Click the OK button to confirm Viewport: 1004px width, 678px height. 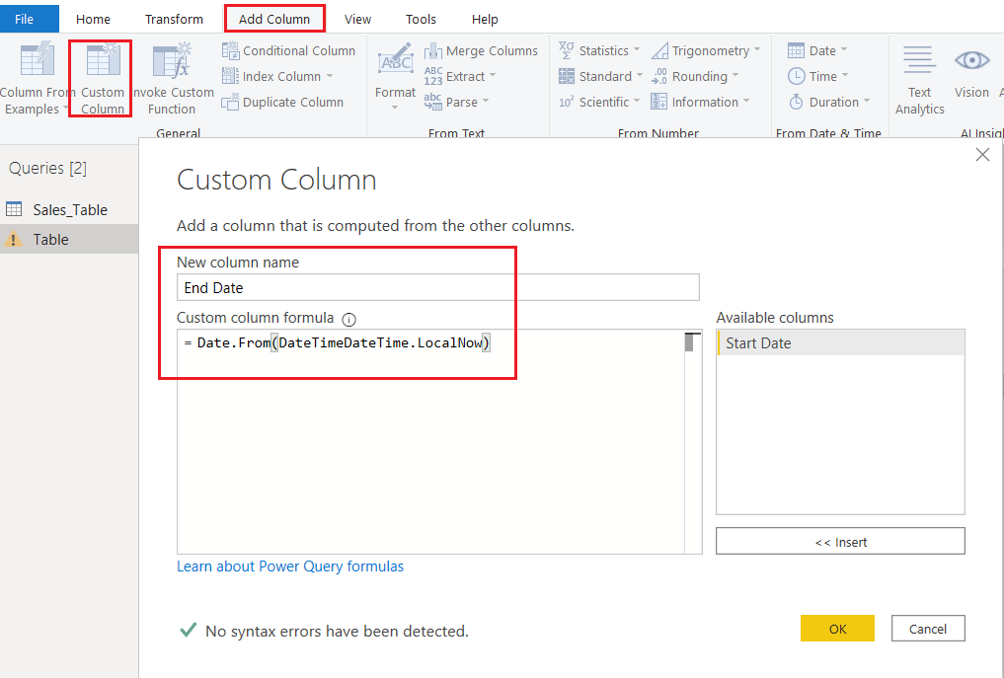pos(837,628)
